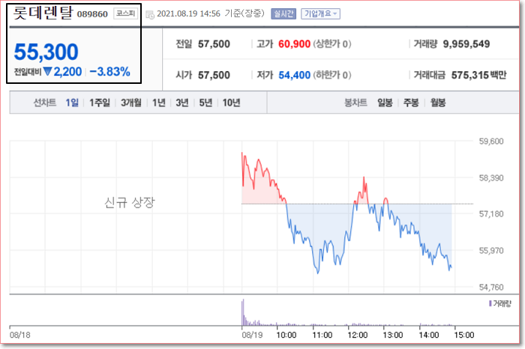Click the 15:00 time axis label

[x=463, y=335]
